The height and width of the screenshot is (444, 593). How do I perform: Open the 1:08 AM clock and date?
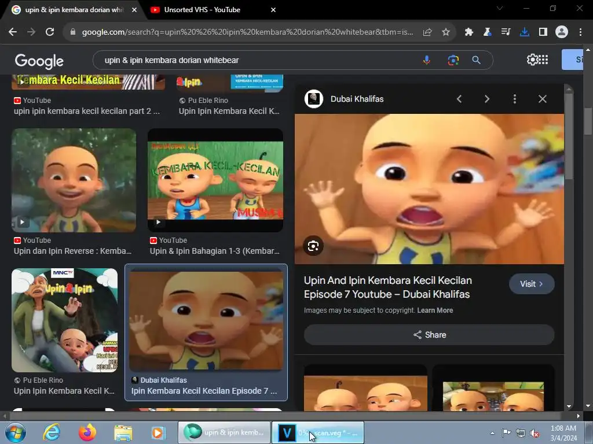[563, 433]
